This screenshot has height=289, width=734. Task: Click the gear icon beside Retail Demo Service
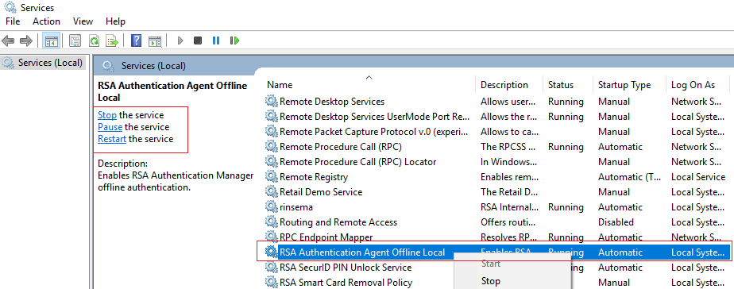(271, 191)
